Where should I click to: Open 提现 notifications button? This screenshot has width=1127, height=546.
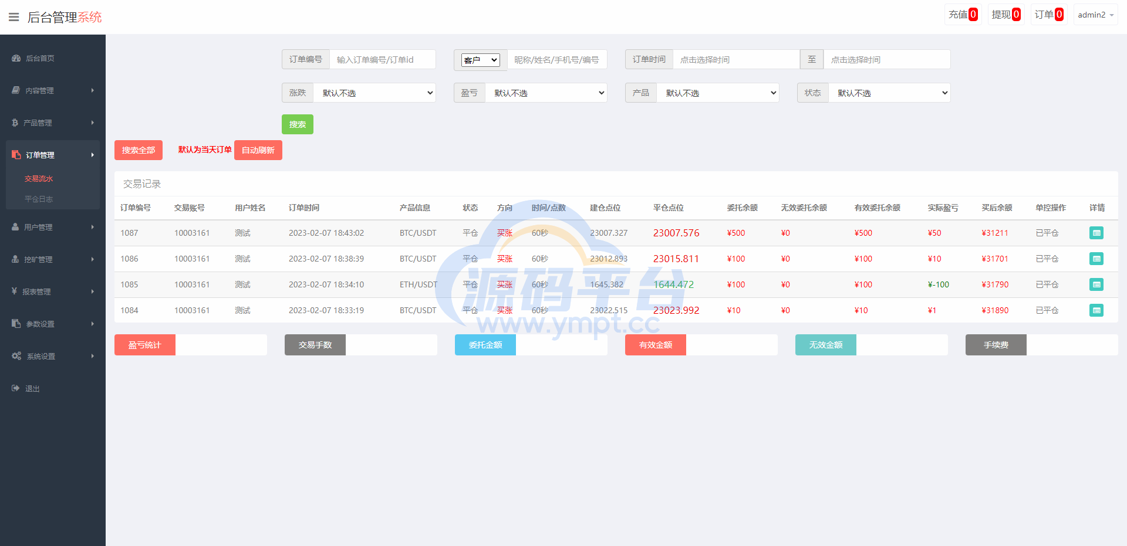1006,15
